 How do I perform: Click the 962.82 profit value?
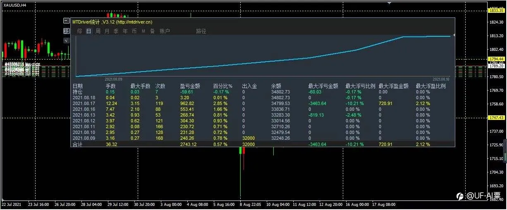(x=187, y=103)
